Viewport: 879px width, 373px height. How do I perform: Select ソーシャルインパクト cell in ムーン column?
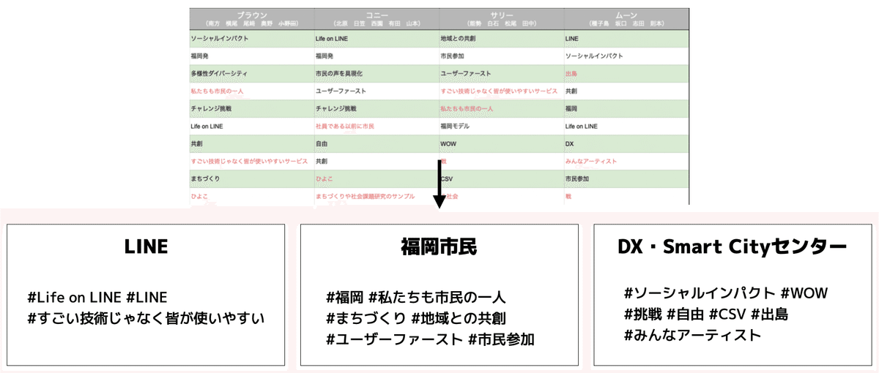(626, 56)
